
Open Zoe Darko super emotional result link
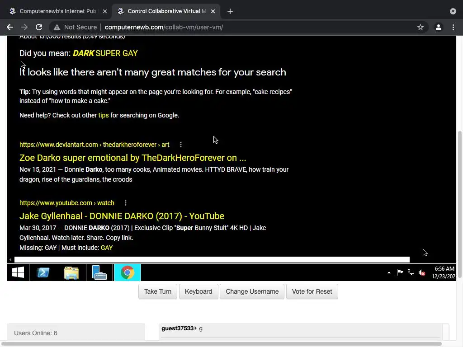coord(132,158)
